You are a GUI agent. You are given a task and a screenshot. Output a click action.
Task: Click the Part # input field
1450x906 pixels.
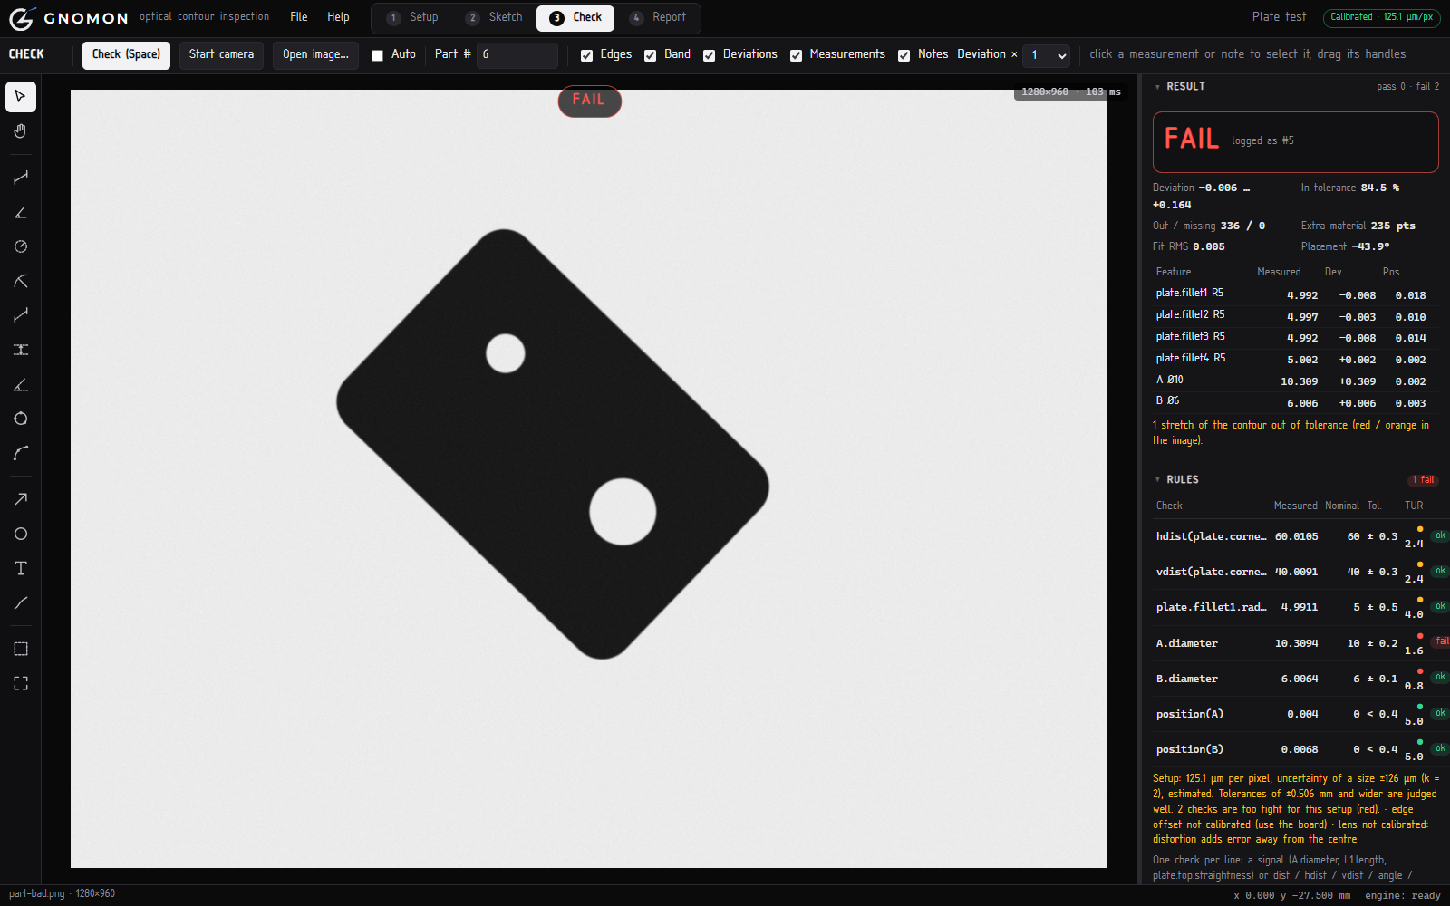coord(517,55)
